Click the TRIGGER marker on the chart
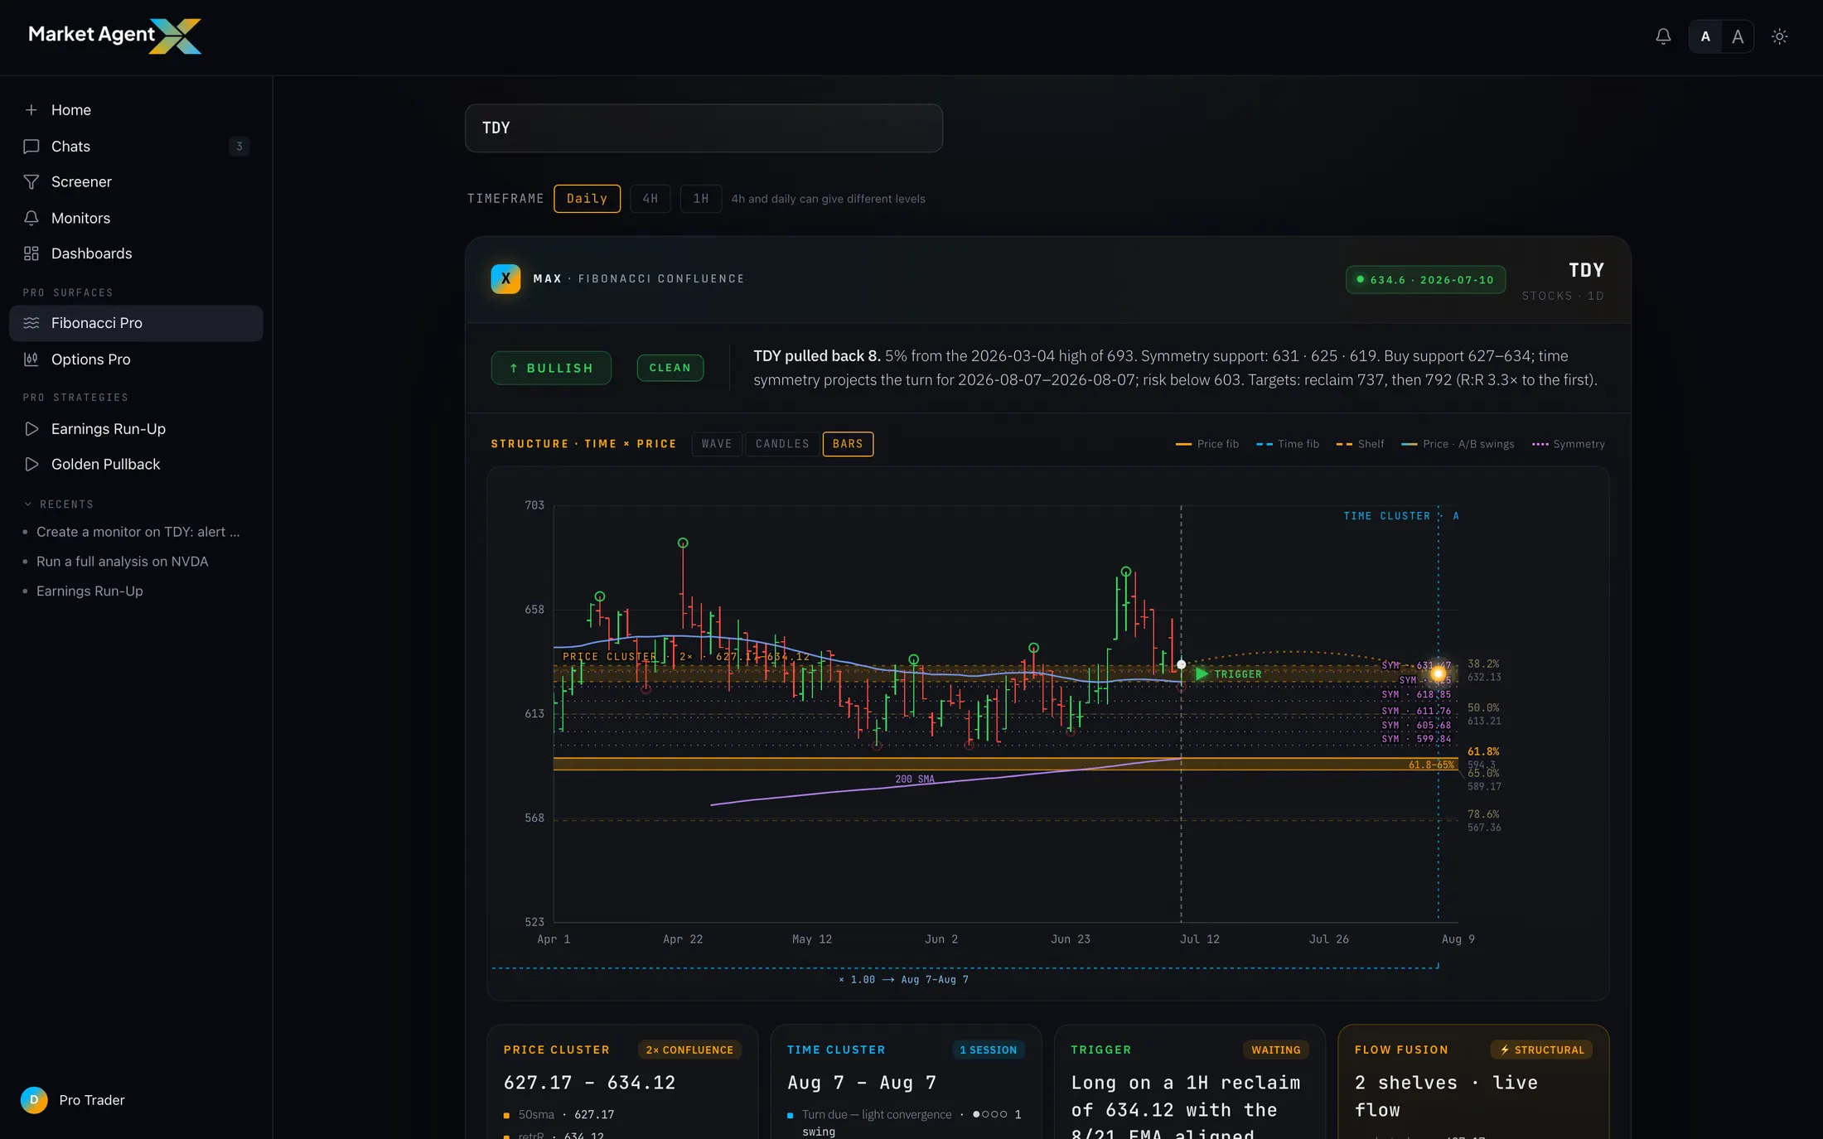The height and width of the screenshot is (1139, 1823). (x=1229, y=674)
